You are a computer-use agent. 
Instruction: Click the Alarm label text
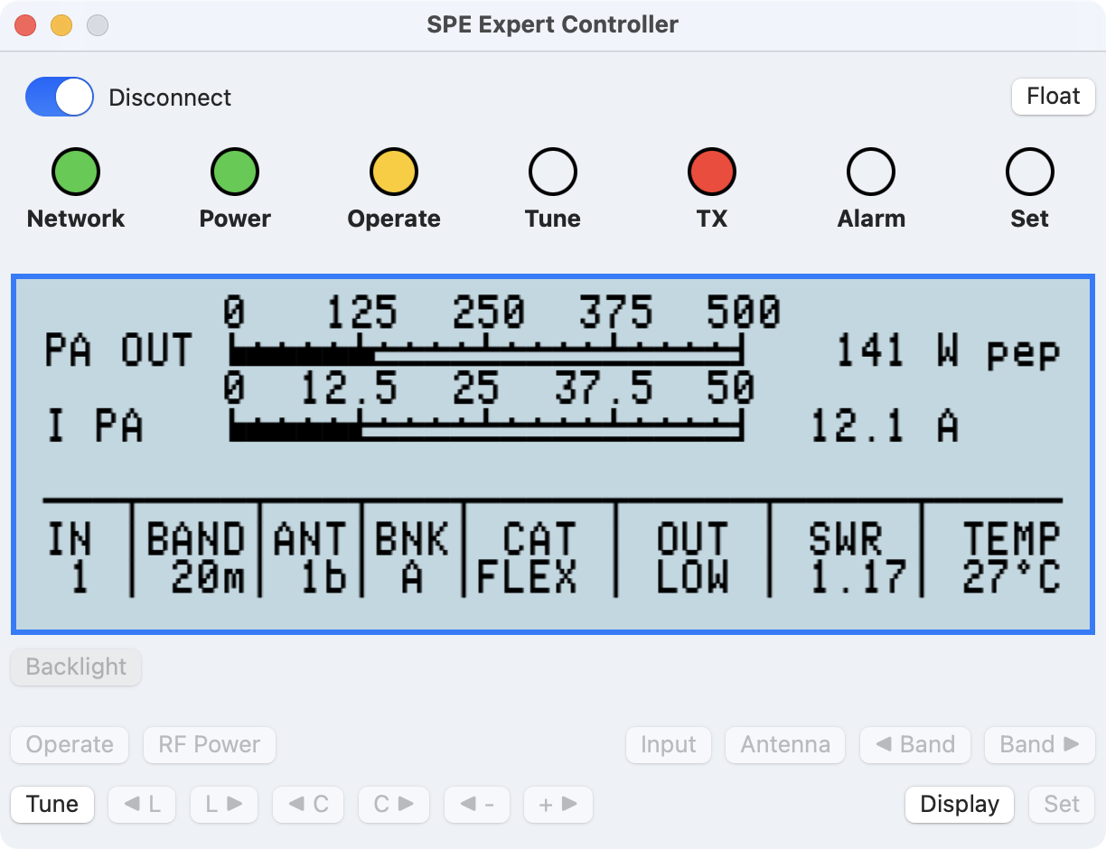coord(871,219)
